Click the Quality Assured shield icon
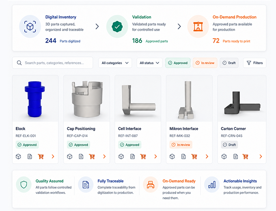The image size is (276, 211). click(24, 185)
